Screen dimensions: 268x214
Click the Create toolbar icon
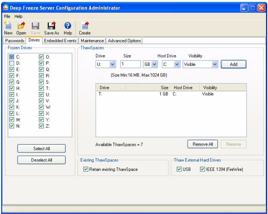pos(85,25)
